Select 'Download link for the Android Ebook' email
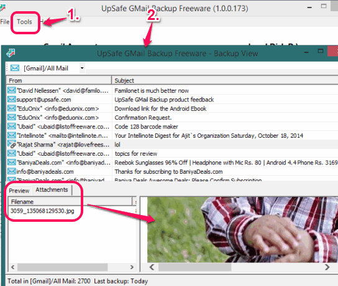The width and height of the screenshot is (338, 286). click(160, 108)
